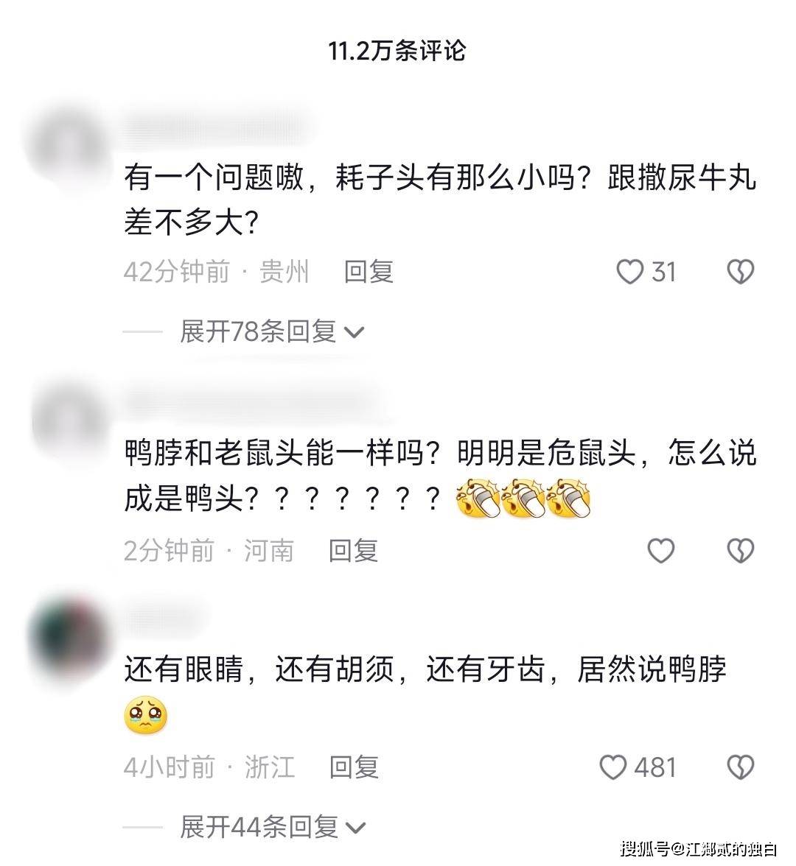Viewport: 796px width, 866px height.
Task: Like the Zhejiang comment with 481 likes
Action: (613, 767)
